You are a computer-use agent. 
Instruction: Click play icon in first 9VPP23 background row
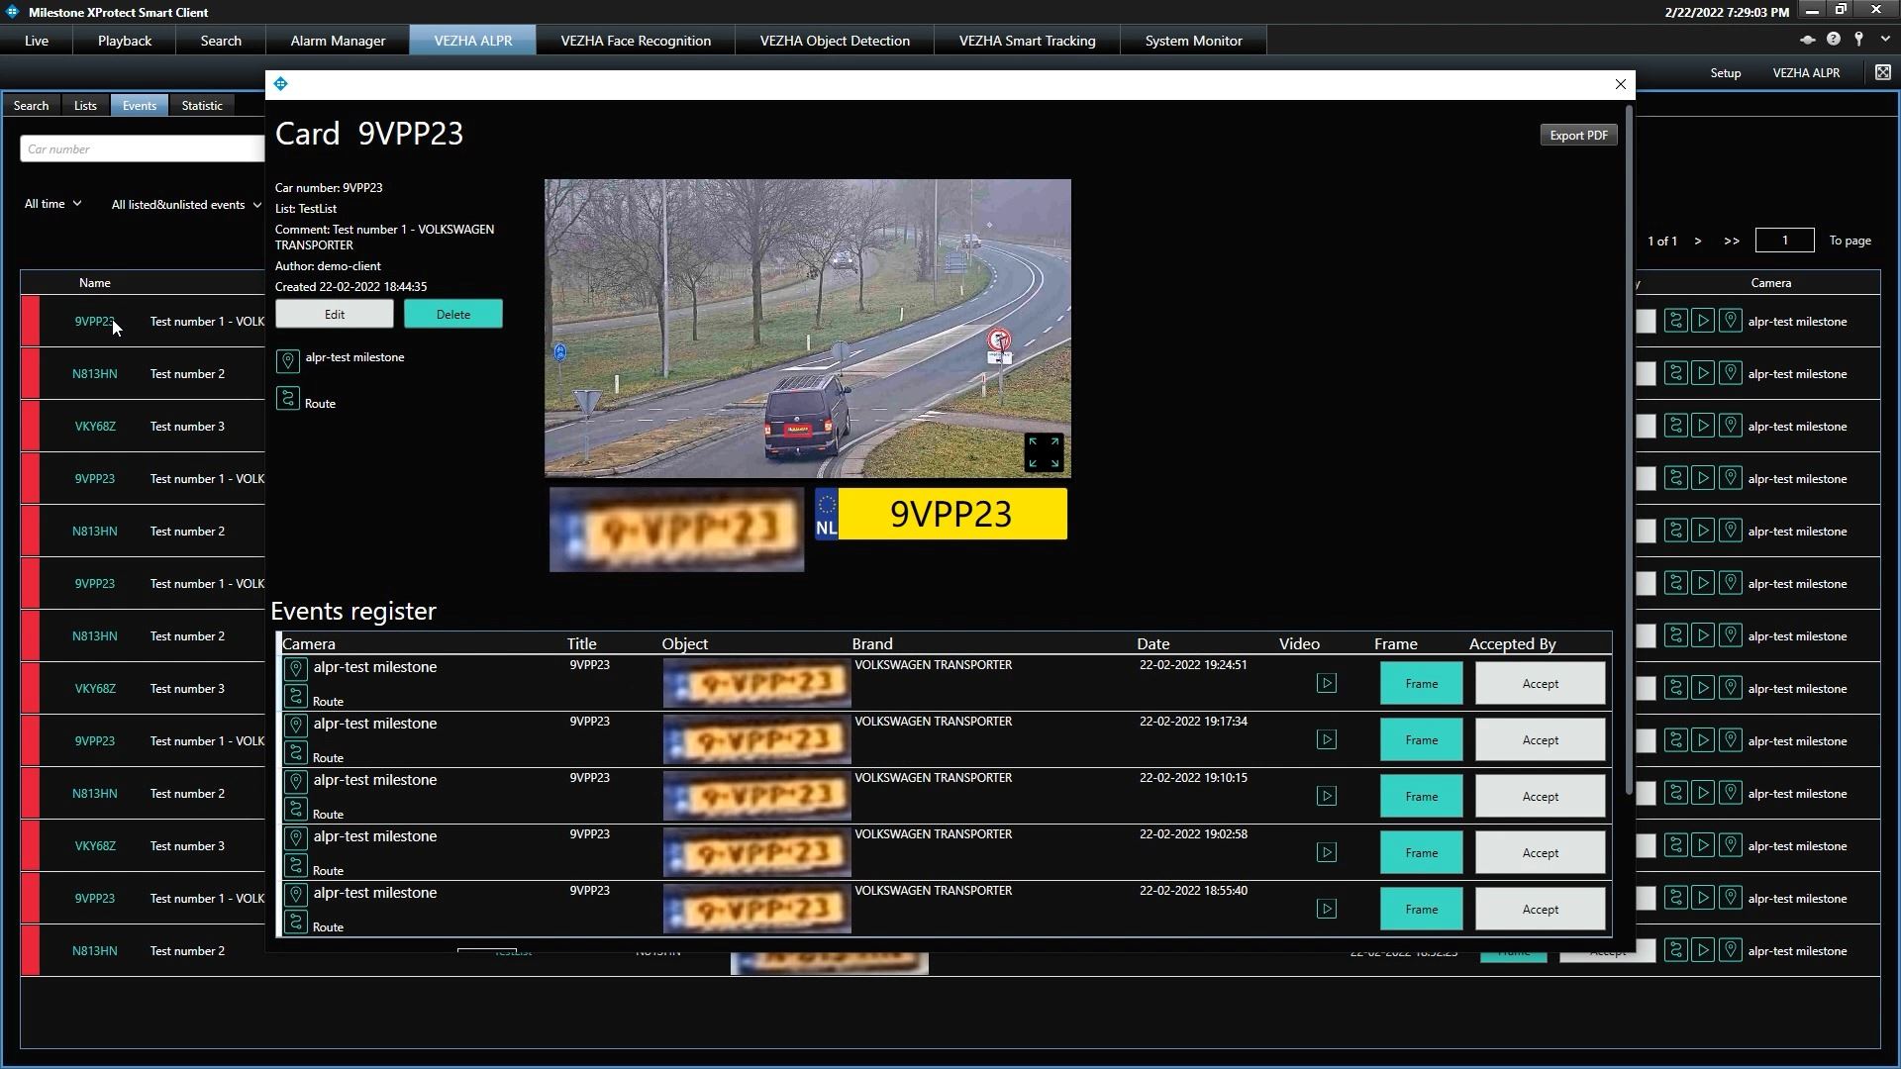click(x=1703, y=321)
